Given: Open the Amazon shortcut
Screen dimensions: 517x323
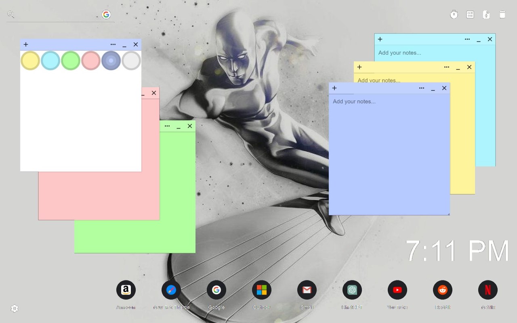Looking at the screenshot, I should (x=126, y=290).
